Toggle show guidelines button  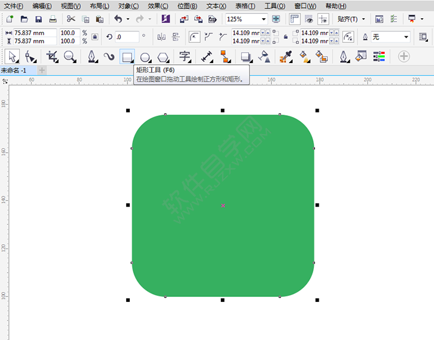tap(323, 19)
